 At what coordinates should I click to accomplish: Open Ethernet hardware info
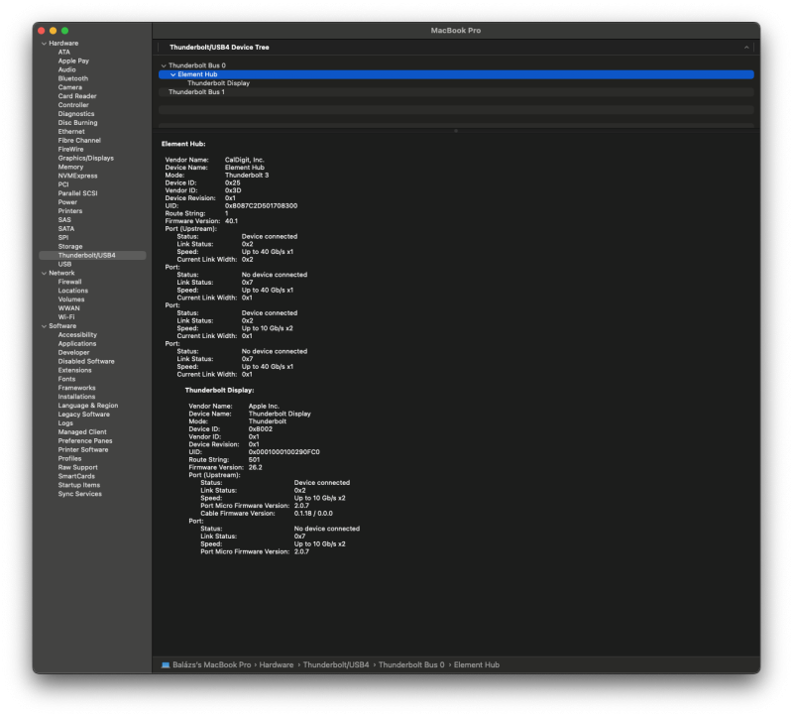[x=71, y=132]
